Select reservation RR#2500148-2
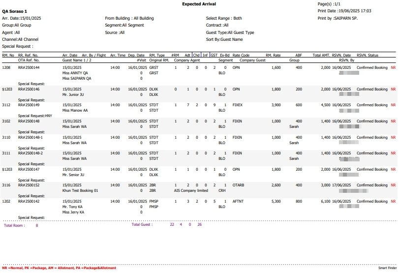Image resolution: width=399 pixels, height=273 pixels. tap(30, 153)
